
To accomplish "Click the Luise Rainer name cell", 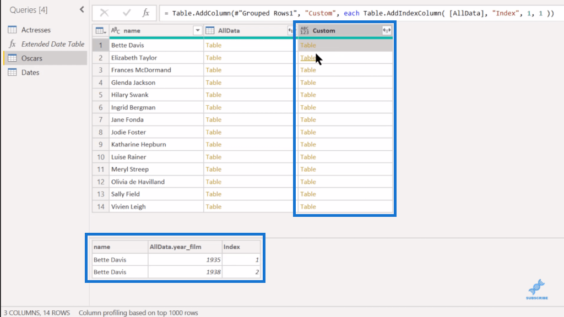I will pos(156,157).
